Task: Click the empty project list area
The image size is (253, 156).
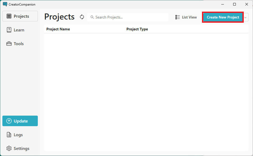Action: [146, 91]
